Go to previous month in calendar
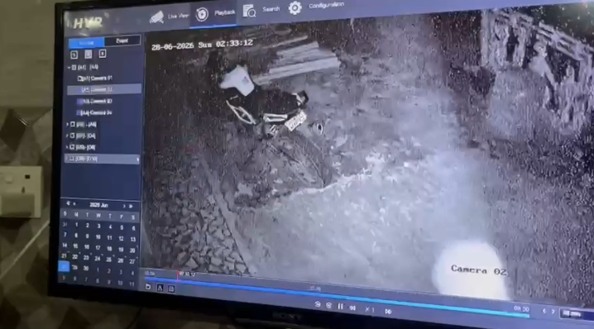 [74, 204]
